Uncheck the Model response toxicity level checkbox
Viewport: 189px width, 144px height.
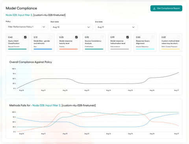click(x=76, y=37)
